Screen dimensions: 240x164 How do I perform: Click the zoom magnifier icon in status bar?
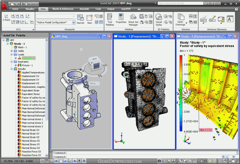click(185, 161)
